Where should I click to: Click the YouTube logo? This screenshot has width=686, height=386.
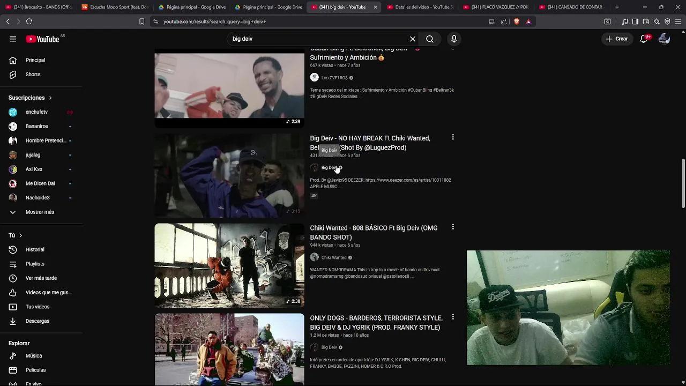[42, 39]
